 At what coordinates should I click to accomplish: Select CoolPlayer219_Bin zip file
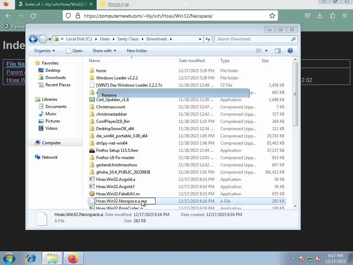point(113,121)
